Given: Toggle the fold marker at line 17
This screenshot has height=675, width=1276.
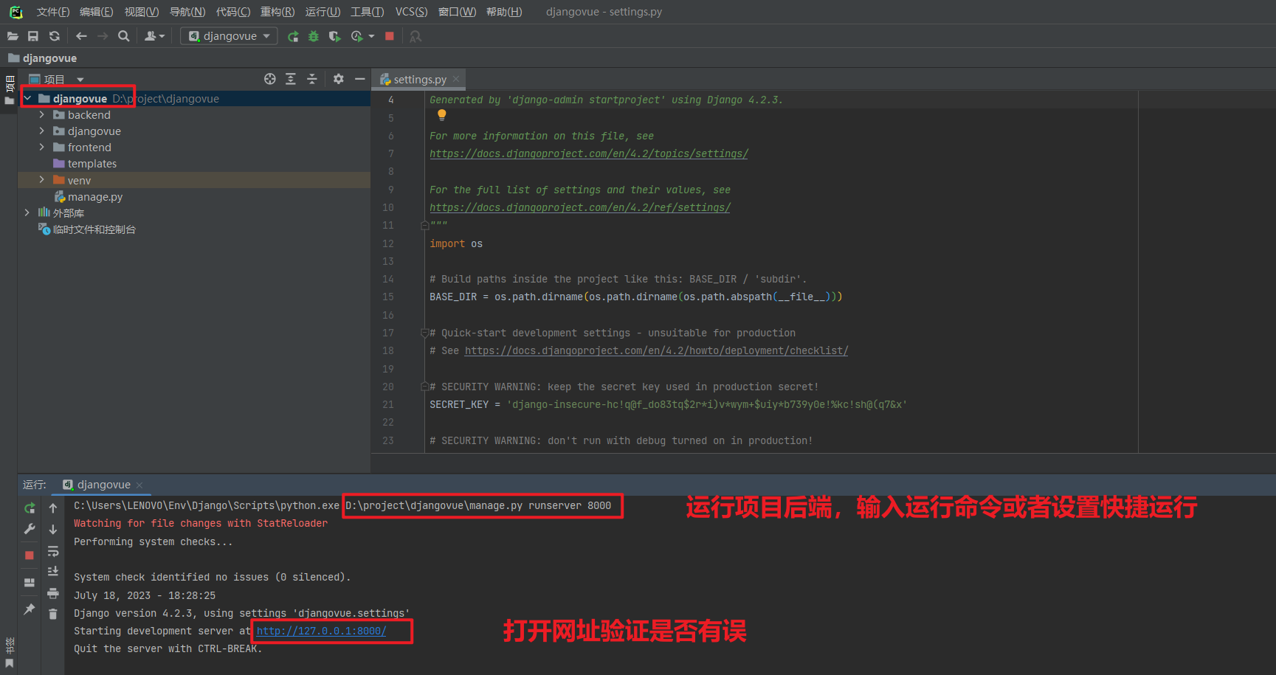Looking at the screenshot, I should [424, 333].
